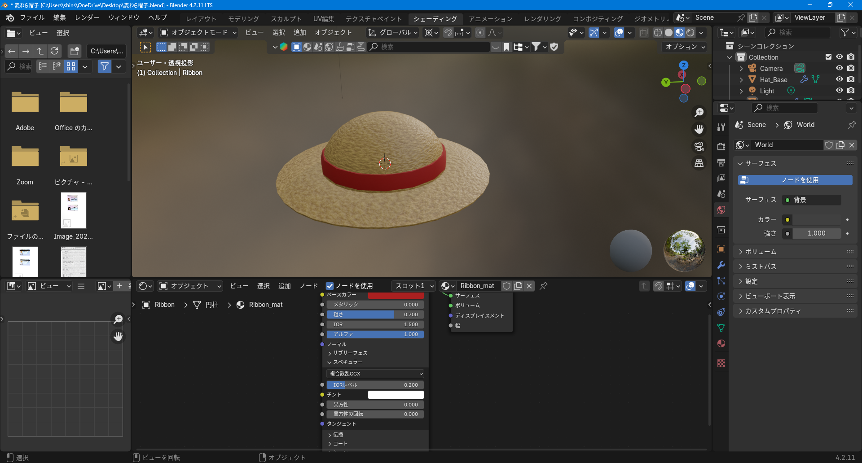Open the Object properties tab
The image size is (862, 463).
tap(721, 249)
